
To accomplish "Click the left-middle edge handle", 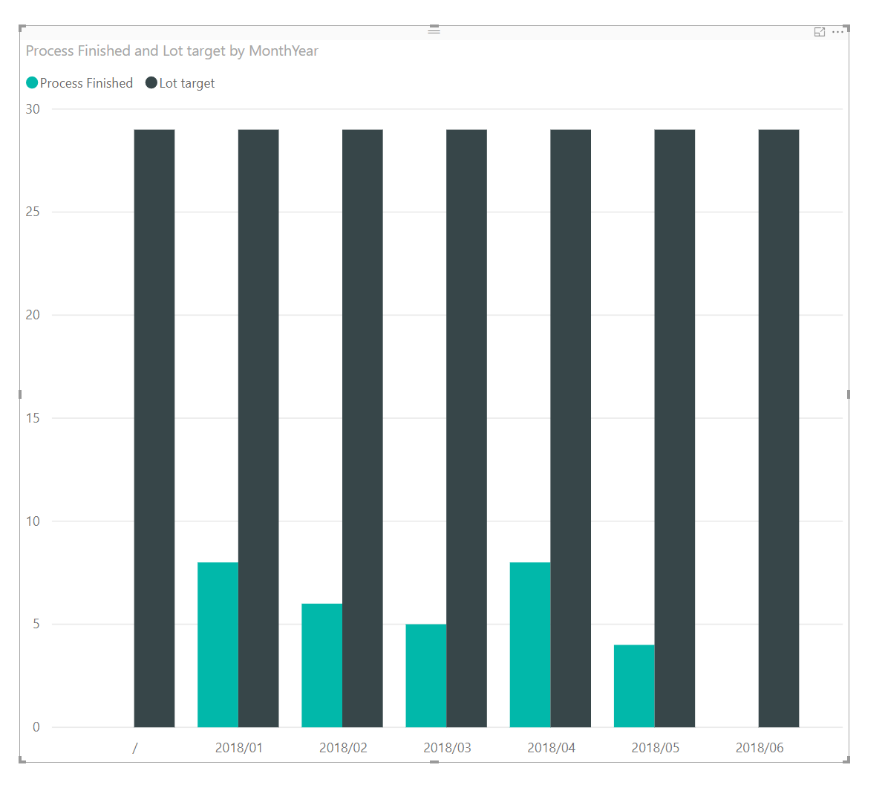I will (20, 394).
